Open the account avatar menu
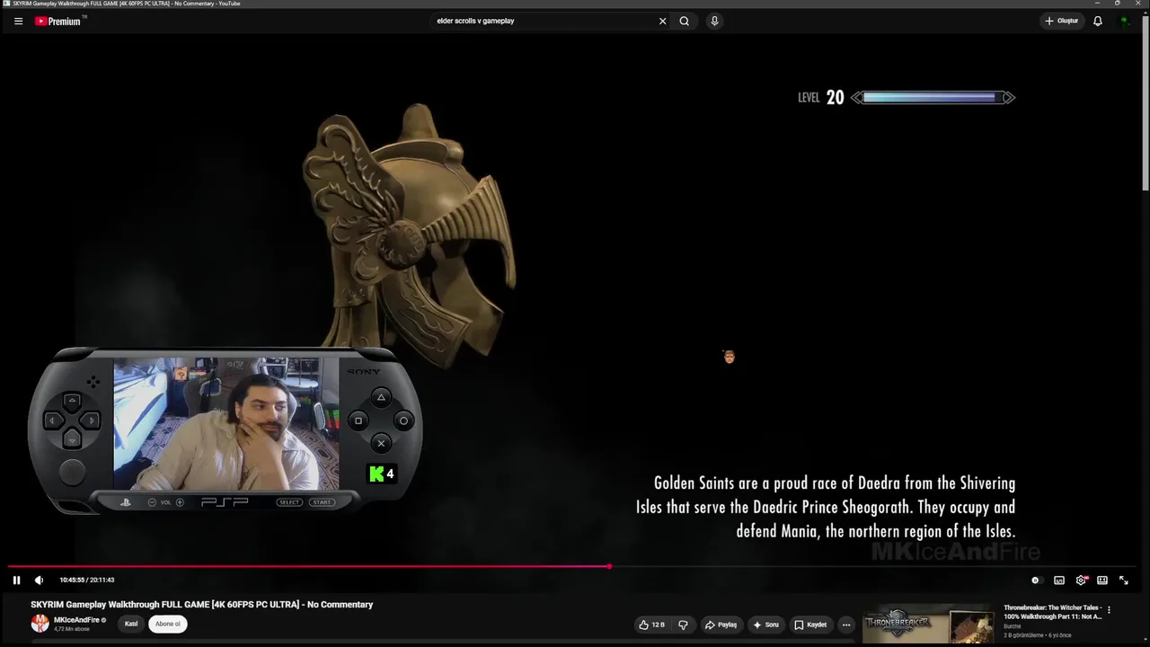 click(1124, 21)
